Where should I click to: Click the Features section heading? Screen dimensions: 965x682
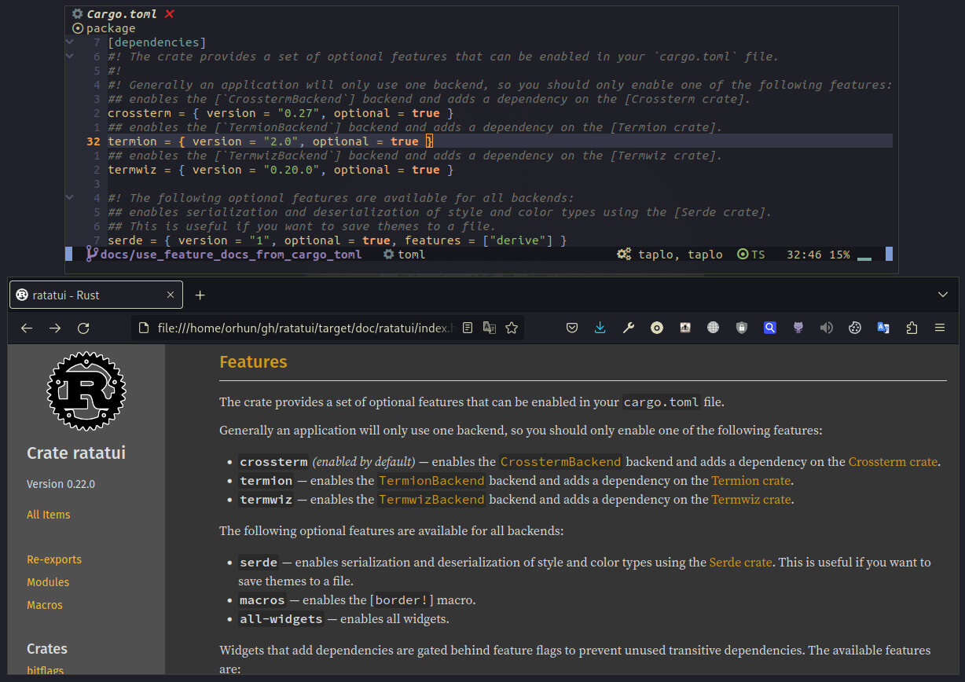(253, 362)
